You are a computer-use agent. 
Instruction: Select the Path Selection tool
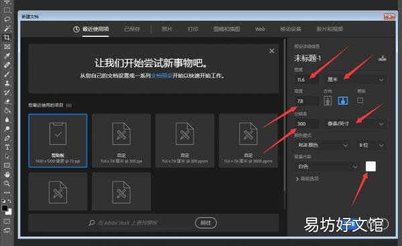pos(7,156)
